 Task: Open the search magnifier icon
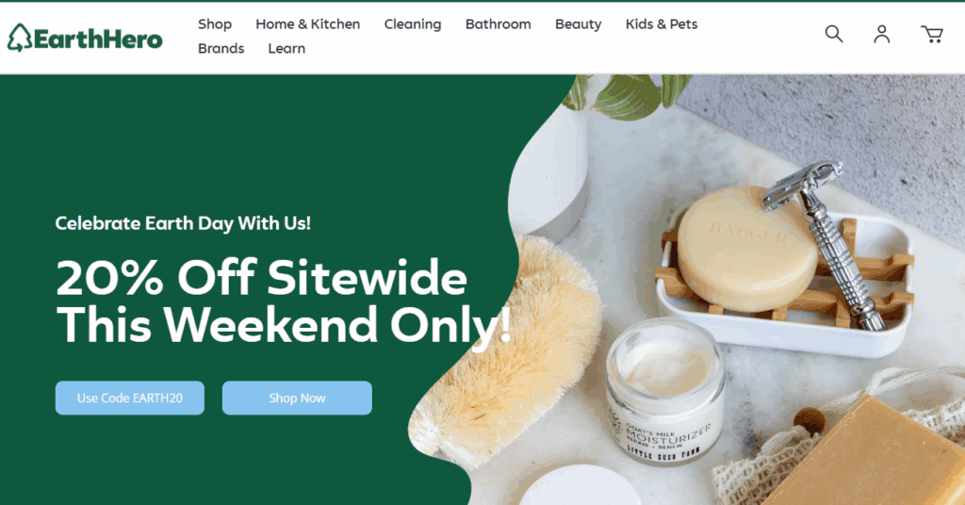click(x=834, y=34)
